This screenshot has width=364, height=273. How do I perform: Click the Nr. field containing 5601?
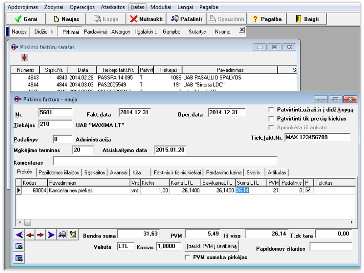point(55,112)
